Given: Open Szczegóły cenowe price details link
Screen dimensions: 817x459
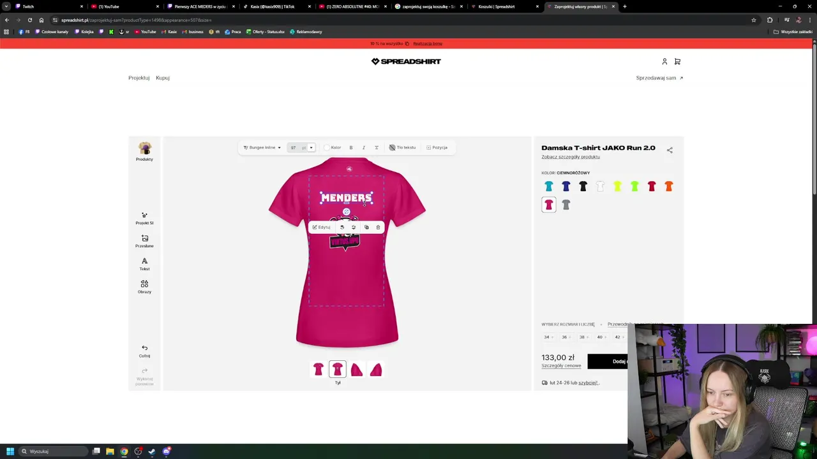Looking at the screenshot, I should tap(561, 366).
